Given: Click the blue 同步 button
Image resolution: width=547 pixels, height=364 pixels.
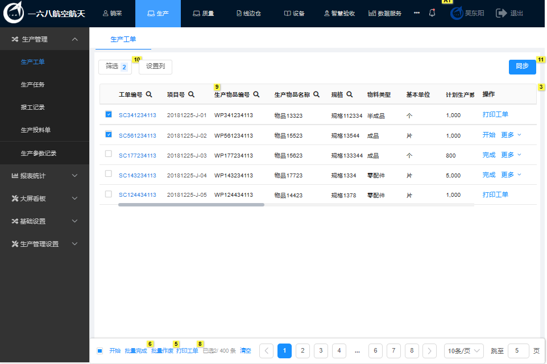Looking at the screenshot, I should pyautogui.click(x=522, y=67).
